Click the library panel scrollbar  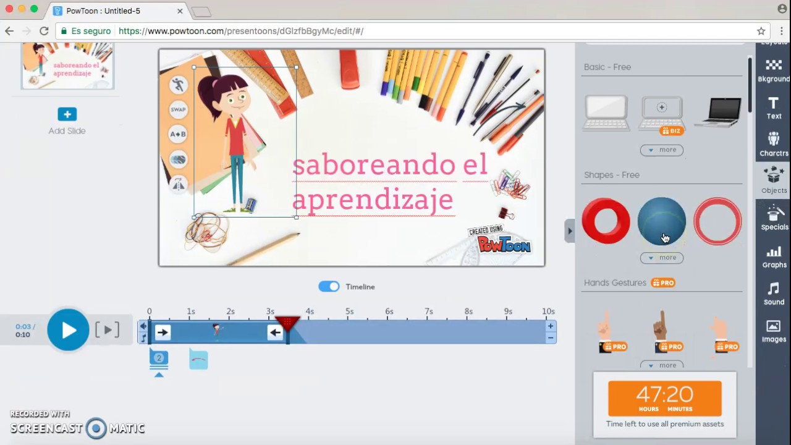click(750, 85)
